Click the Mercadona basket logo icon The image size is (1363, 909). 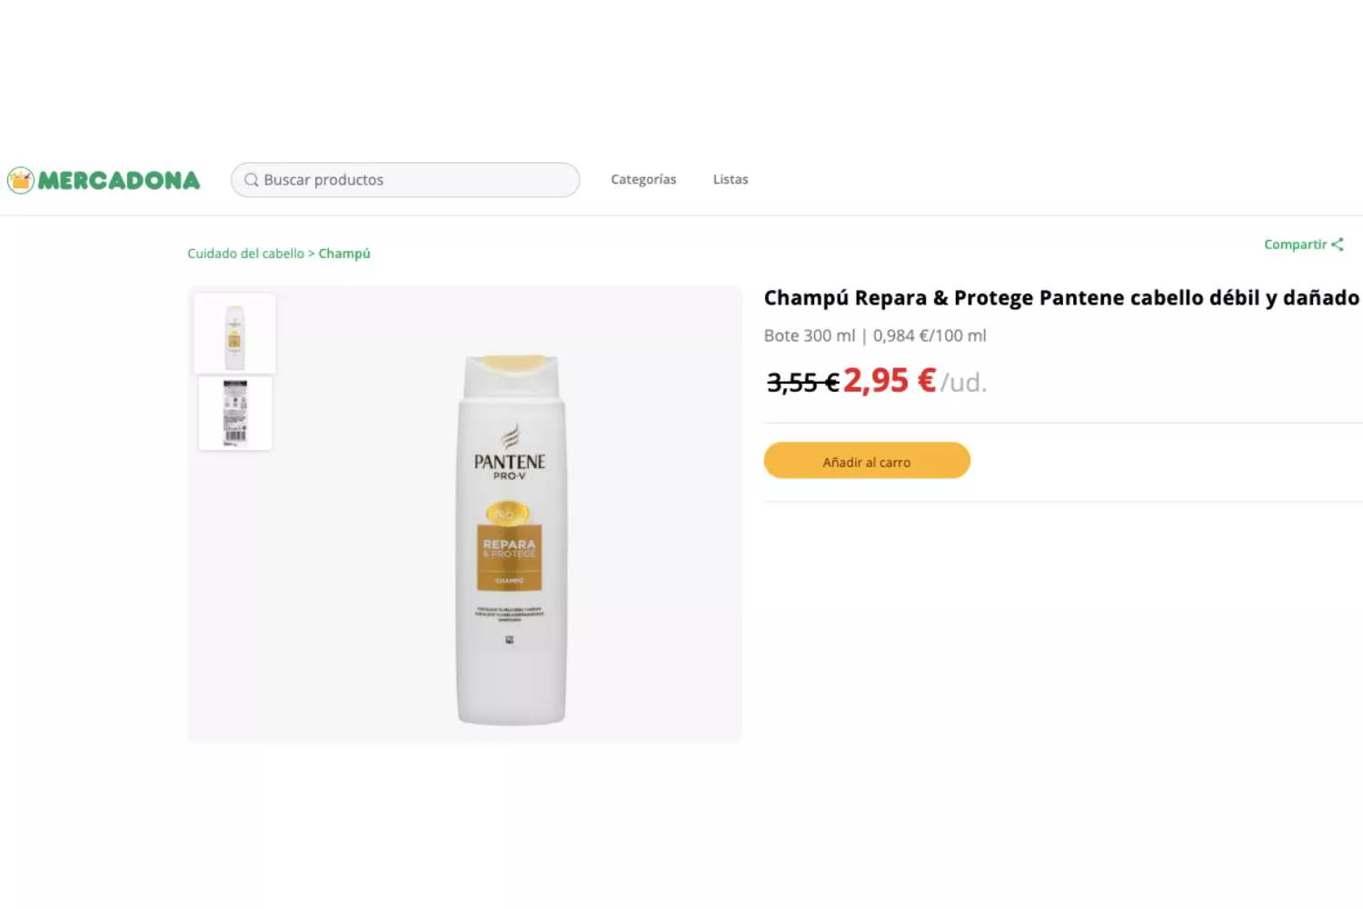pos(20,180)
